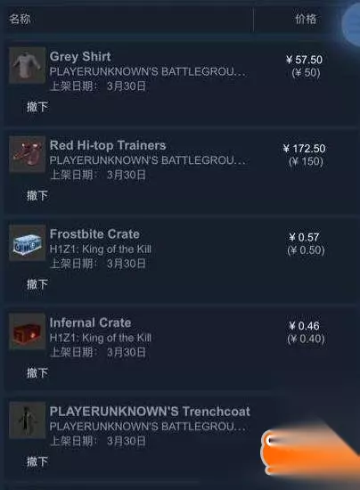Open the Grey Shirt item name link
The height and width of the screenshot is (490, 360).
point(80,56)
